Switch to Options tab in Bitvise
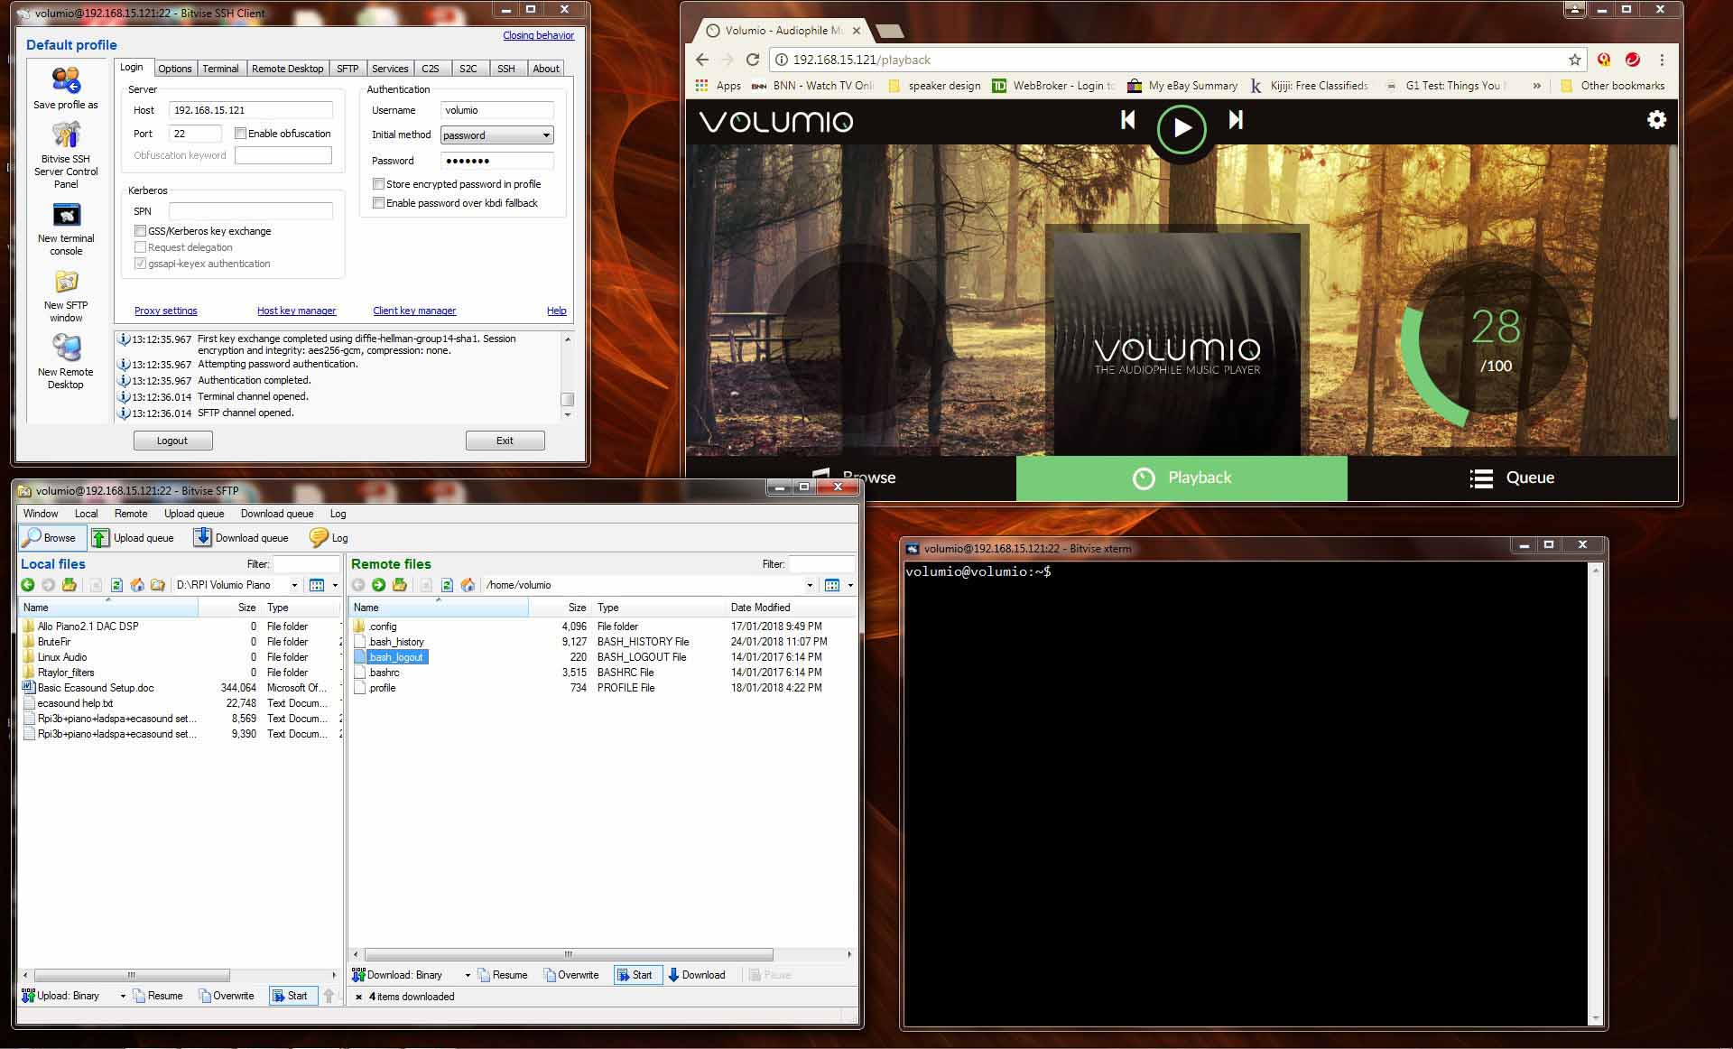The height and width of the screenshot is (1049, 1733). [x=174, y=69]
